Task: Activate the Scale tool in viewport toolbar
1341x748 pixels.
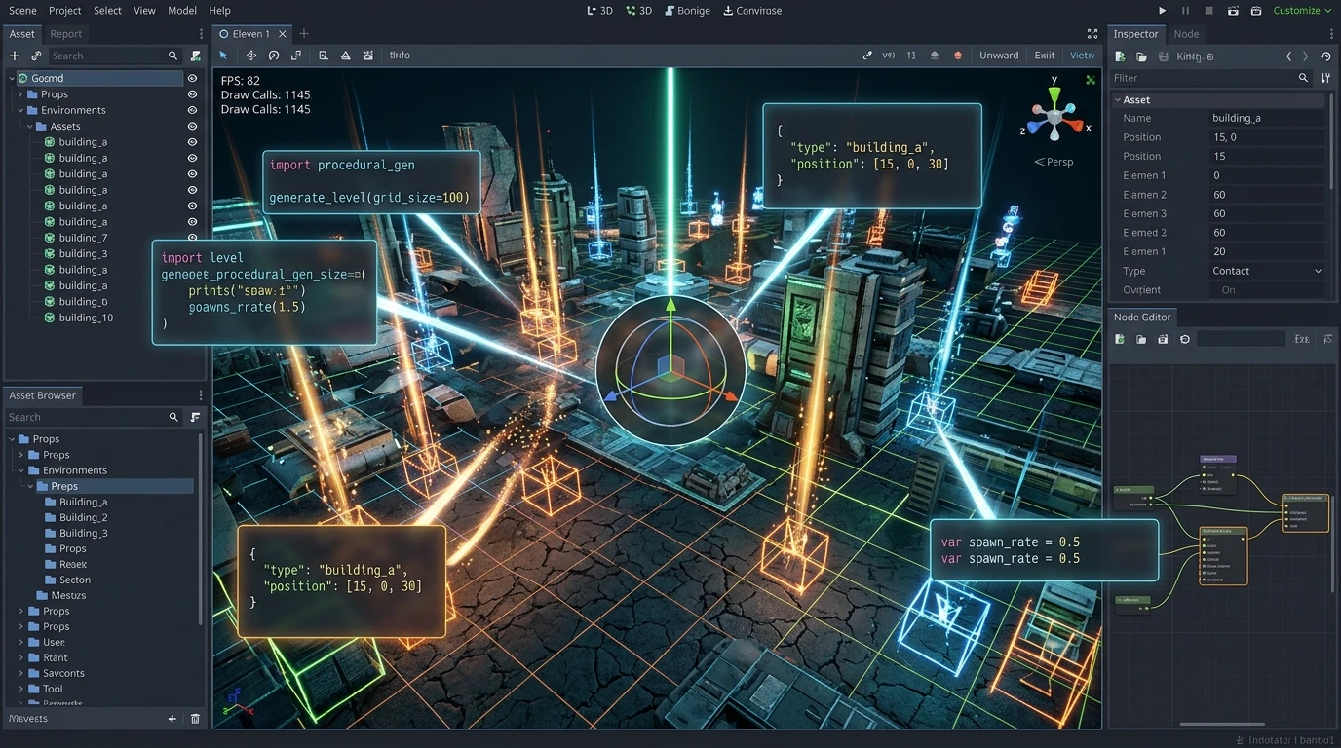Action: tap(296, 56)
